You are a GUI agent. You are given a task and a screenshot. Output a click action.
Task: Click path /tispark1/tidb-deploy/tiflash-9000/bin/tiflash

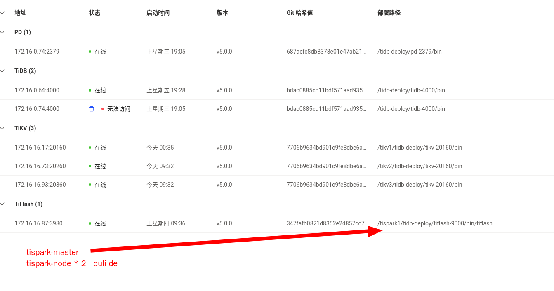coord(435,223)
